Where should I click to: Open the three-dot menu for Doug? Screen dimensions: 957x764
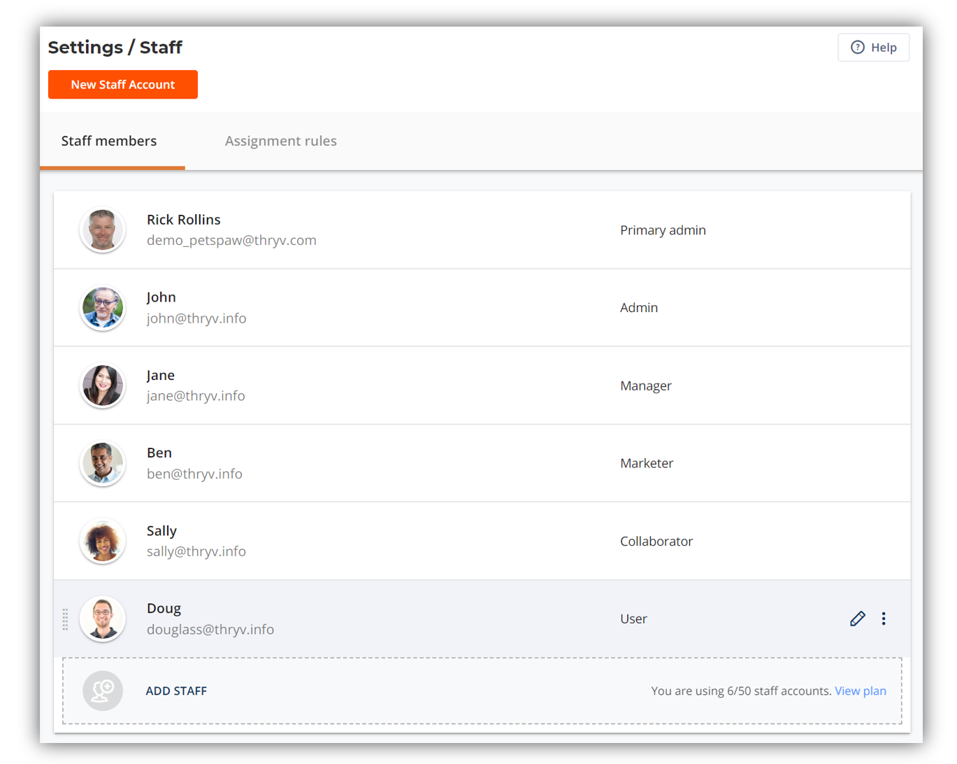884,618
